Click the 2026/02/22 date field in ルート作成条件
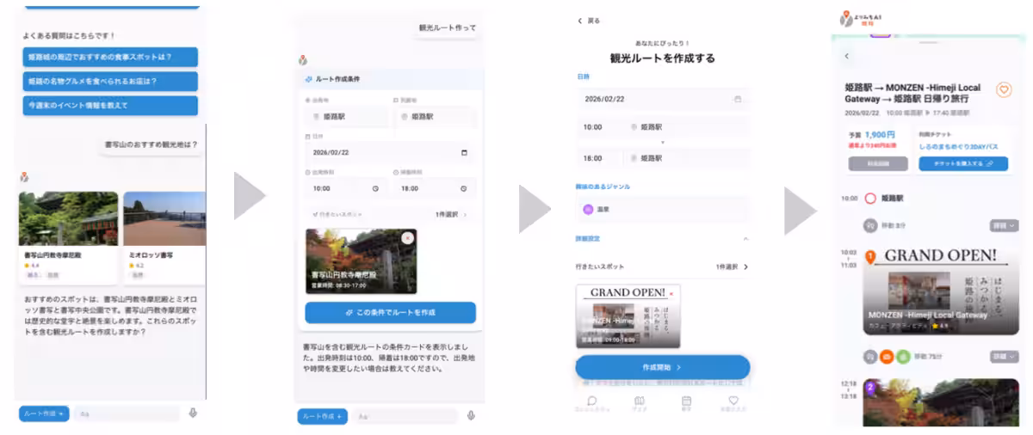Image resolution: width=1033 pixels, height=435 pixels. pos(390,153)
